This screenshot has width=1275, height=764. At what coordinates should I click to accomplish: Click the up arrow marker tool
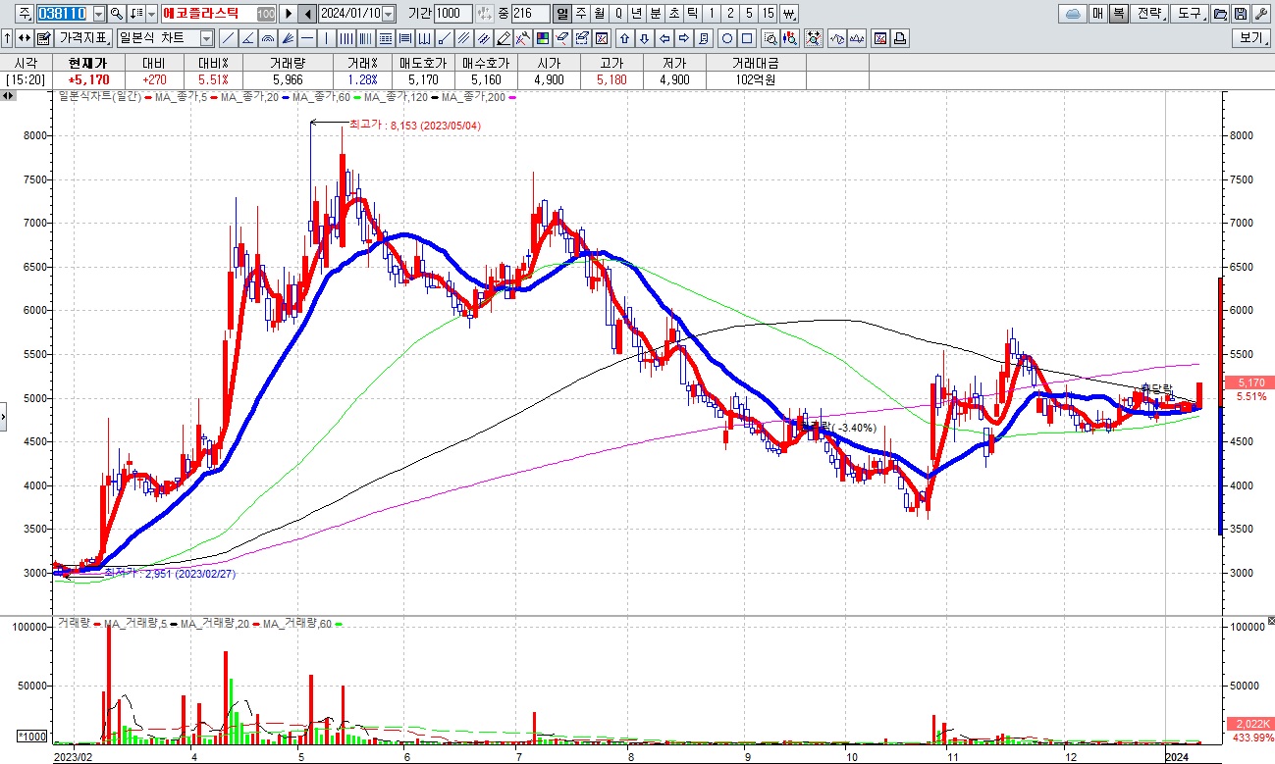pyautogui.click(x=624, y=38)
